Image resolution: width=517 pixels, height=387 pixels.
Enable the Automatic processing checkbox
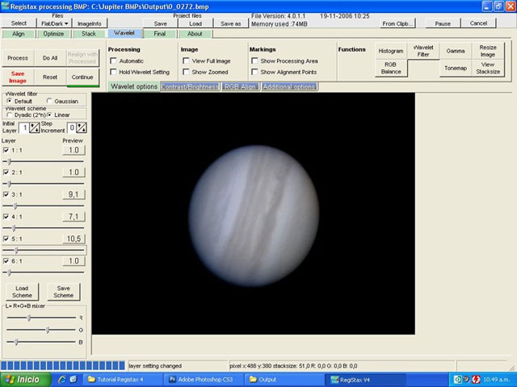pyautogui.click(x=113, y=61)
